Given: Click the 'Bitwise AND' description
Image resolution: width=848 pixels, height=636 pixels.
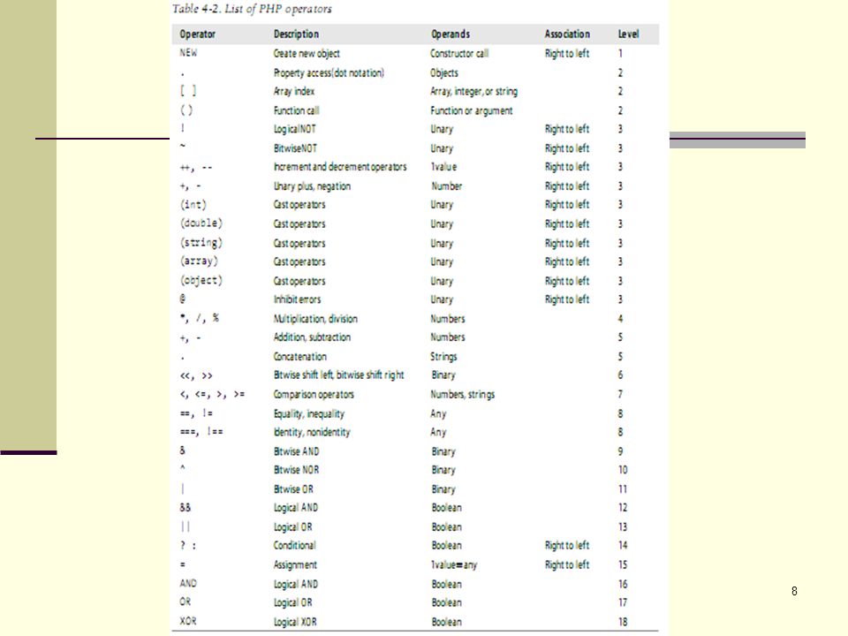Looking at the screenshot, I should click(297, 451).
